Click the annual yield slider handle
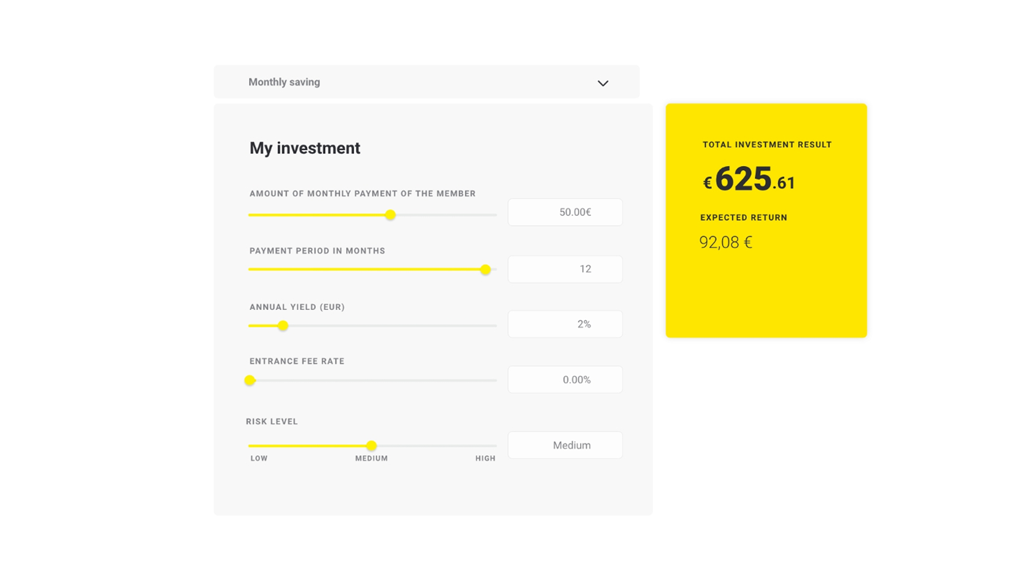 (x=283, y=326)
